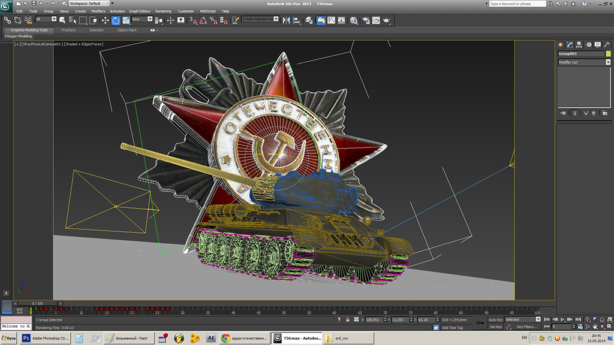Toggle the Selection Lock padlock
The width and height of the screenshot is (614, 345).
pyautogui.click(x=348, y=320)
